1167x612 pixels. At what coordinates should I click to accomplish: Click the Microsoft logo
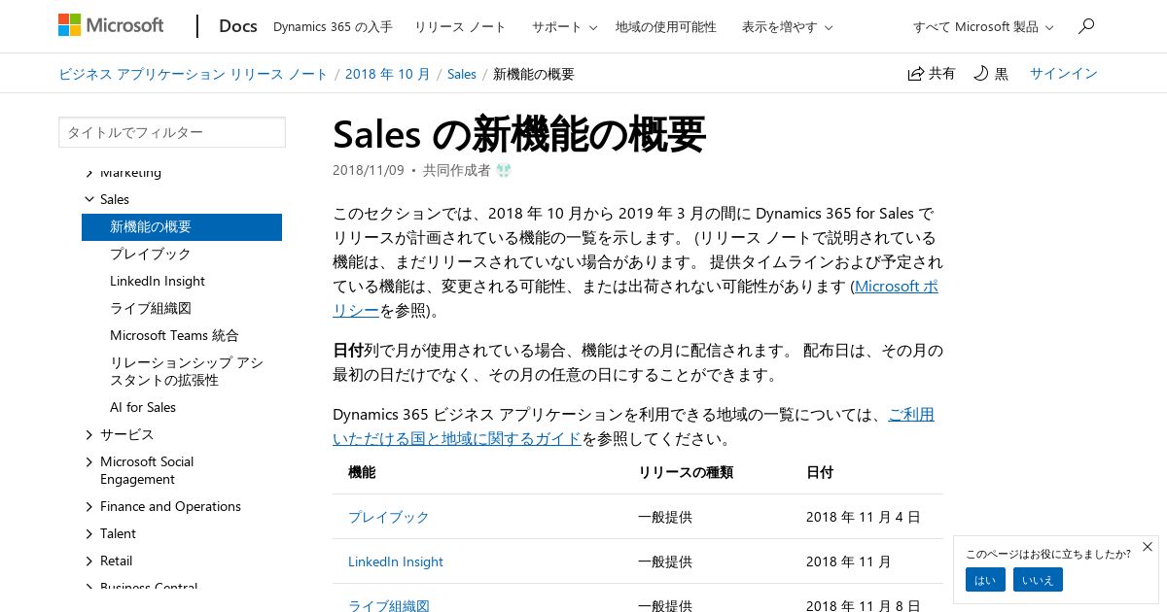click(x=111, y=26)
